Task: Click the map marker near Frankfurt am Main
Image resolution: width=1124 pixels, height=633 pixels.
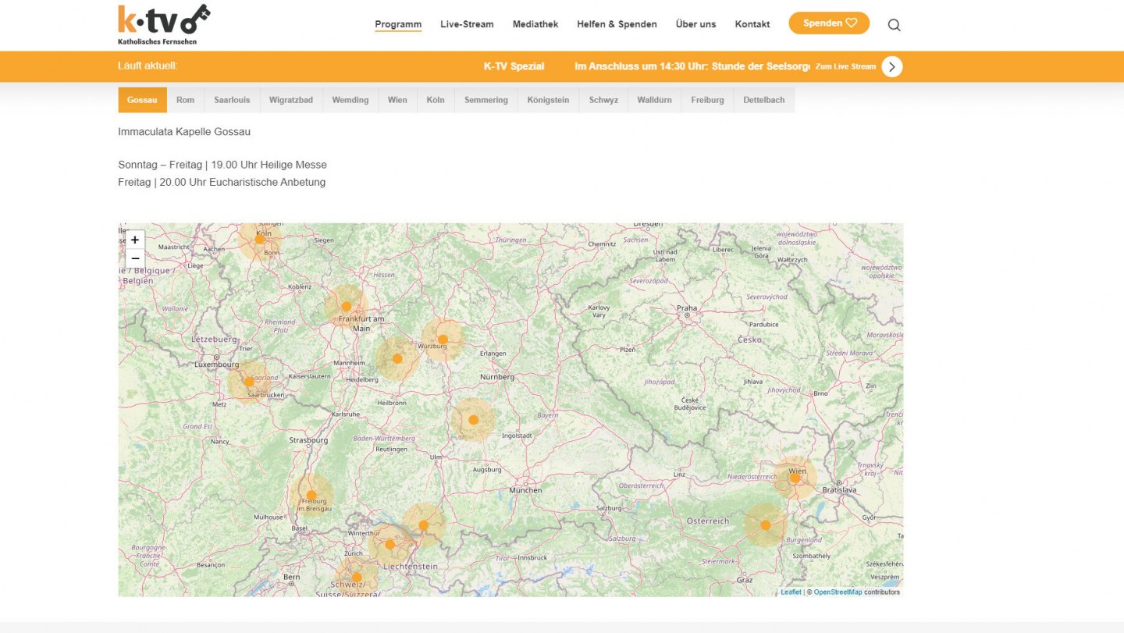Action: [346, 307]
